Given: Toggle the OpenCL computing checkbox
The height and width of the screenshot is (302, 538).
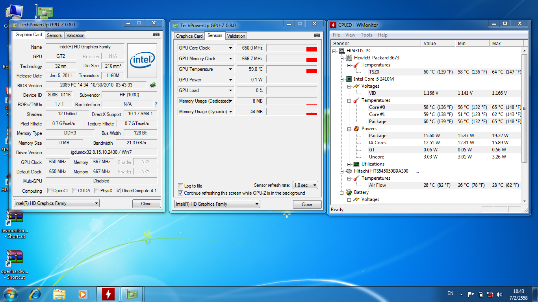Looking at the screenshot, I should click(x=50, y=191).
